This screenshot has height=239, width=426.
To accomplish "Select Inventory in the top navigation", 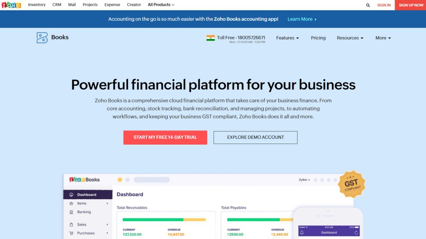I will [37, 5].
